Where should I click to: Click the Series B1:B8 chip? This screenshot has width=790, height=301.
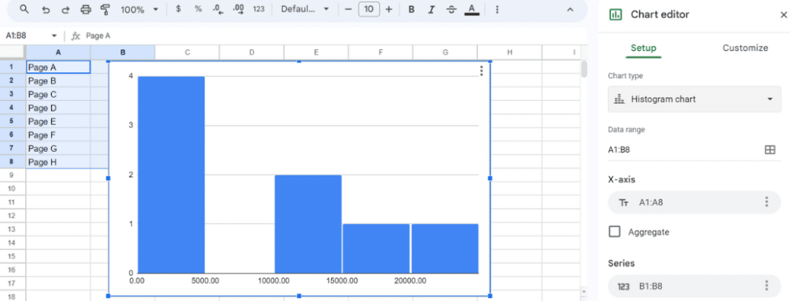[694, 286]
